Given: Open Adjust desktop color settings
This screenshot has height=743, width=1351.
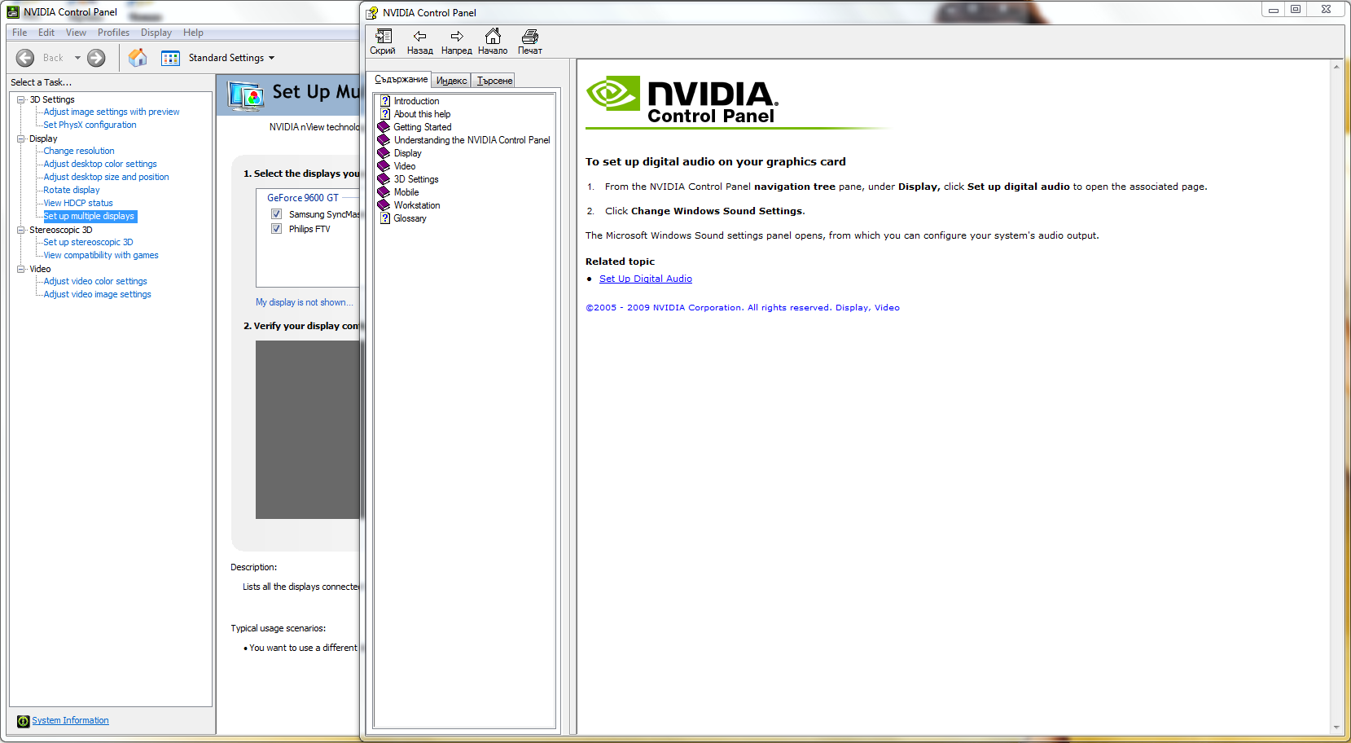Looking at the screenshot, I should [x=100, y=164].
